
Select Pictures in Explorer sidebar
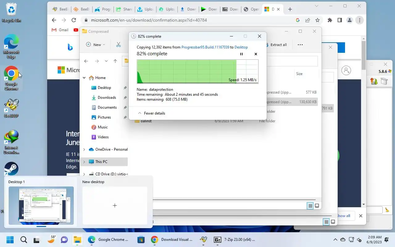click(x=104, y=117)
